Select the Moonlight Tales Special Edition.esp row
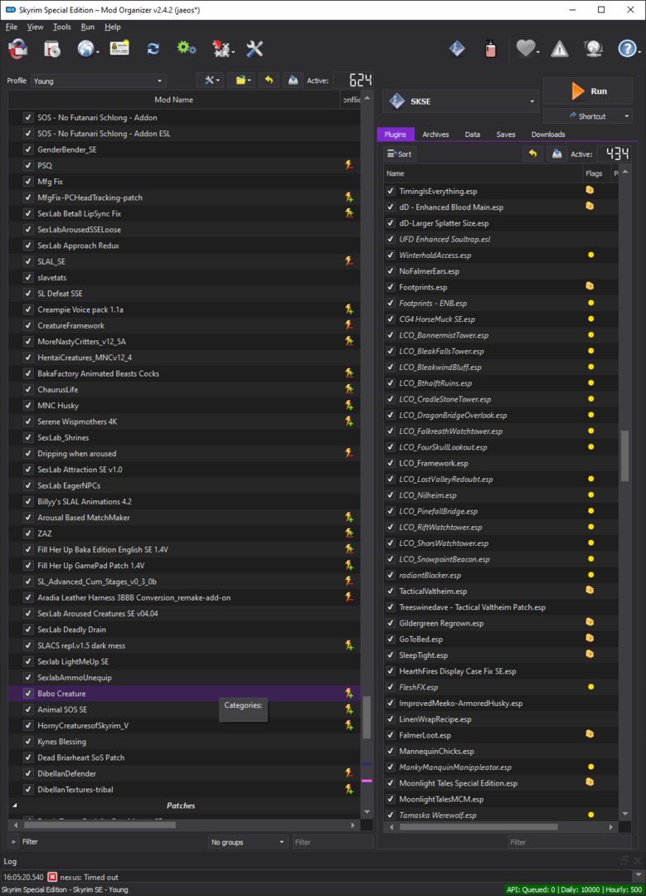This screenshot has width=646, height=896. (x=500, y=783)
